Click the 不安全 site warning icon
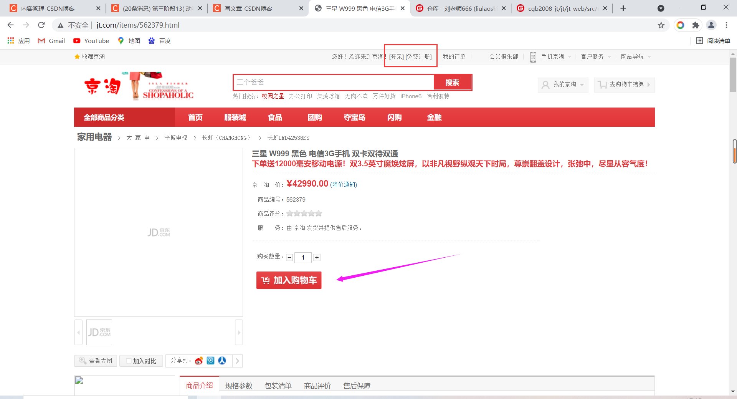The height and width of the screenshot is (399, 737). coord(61,25)
